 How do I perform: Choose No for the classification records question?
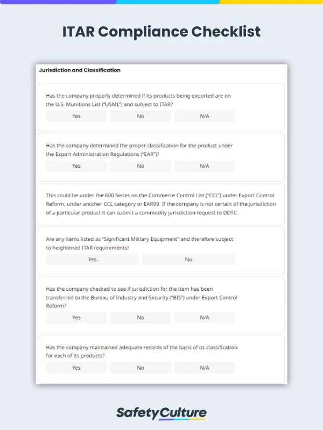click(x=140, y=368)
